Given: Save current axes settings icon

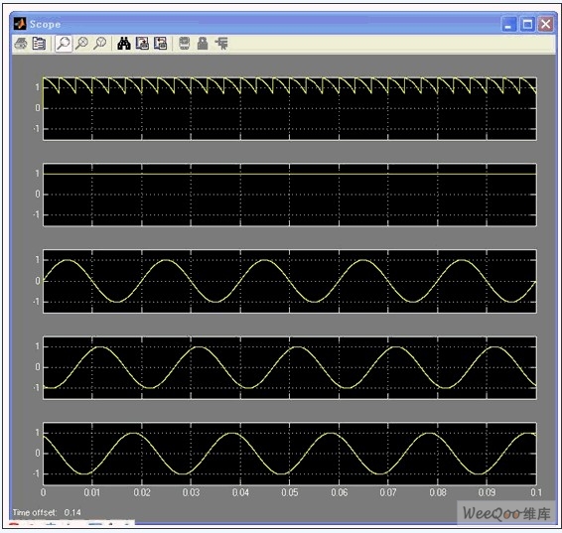Looking at the screenshot, I should pyautogui.click(x=142, y=44).
